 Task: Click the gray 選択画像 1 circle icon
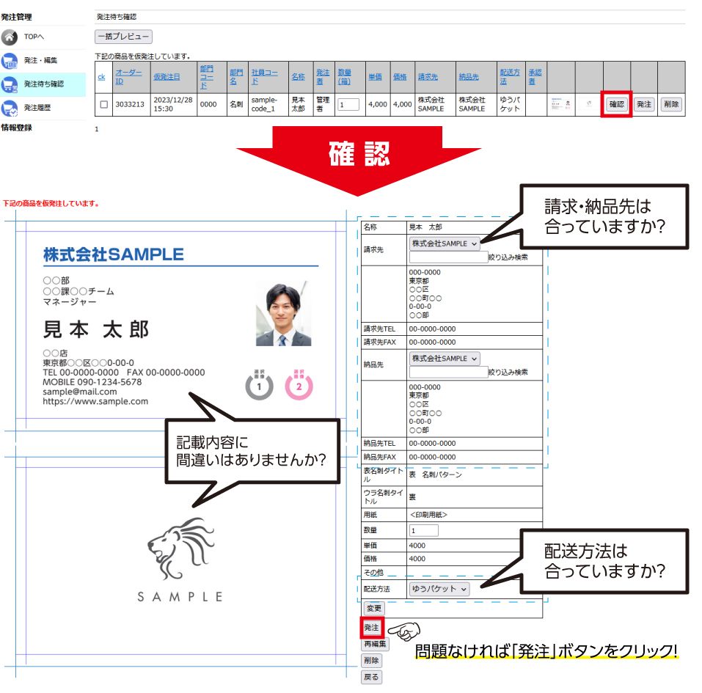pos(258,384)
